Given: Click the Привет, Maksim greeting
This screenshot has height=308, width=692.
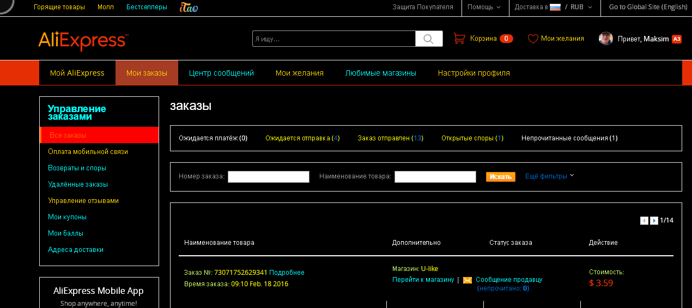Looking at the screenshot, I should (643, 39).
